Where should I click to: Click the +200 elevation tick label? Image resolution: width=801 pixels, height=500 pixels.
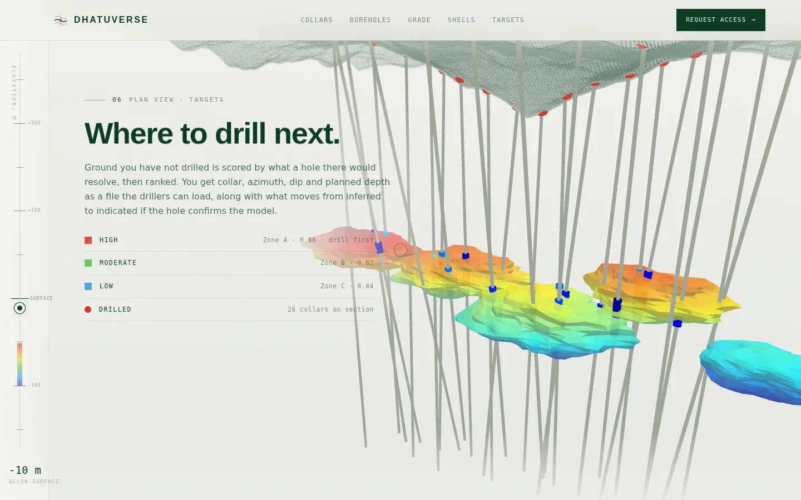(x=34, y=123)
